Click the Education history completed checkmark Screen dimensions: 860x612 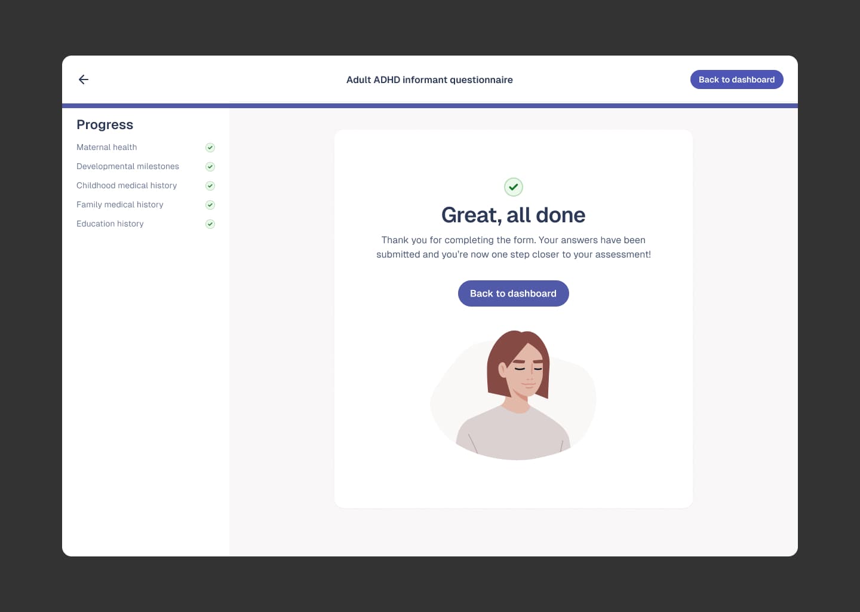210,224
